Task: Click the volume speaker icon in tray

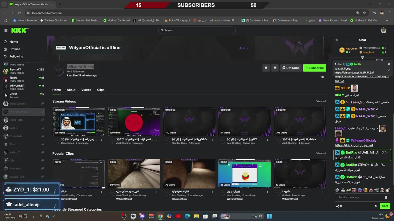Action: point(20,216)
